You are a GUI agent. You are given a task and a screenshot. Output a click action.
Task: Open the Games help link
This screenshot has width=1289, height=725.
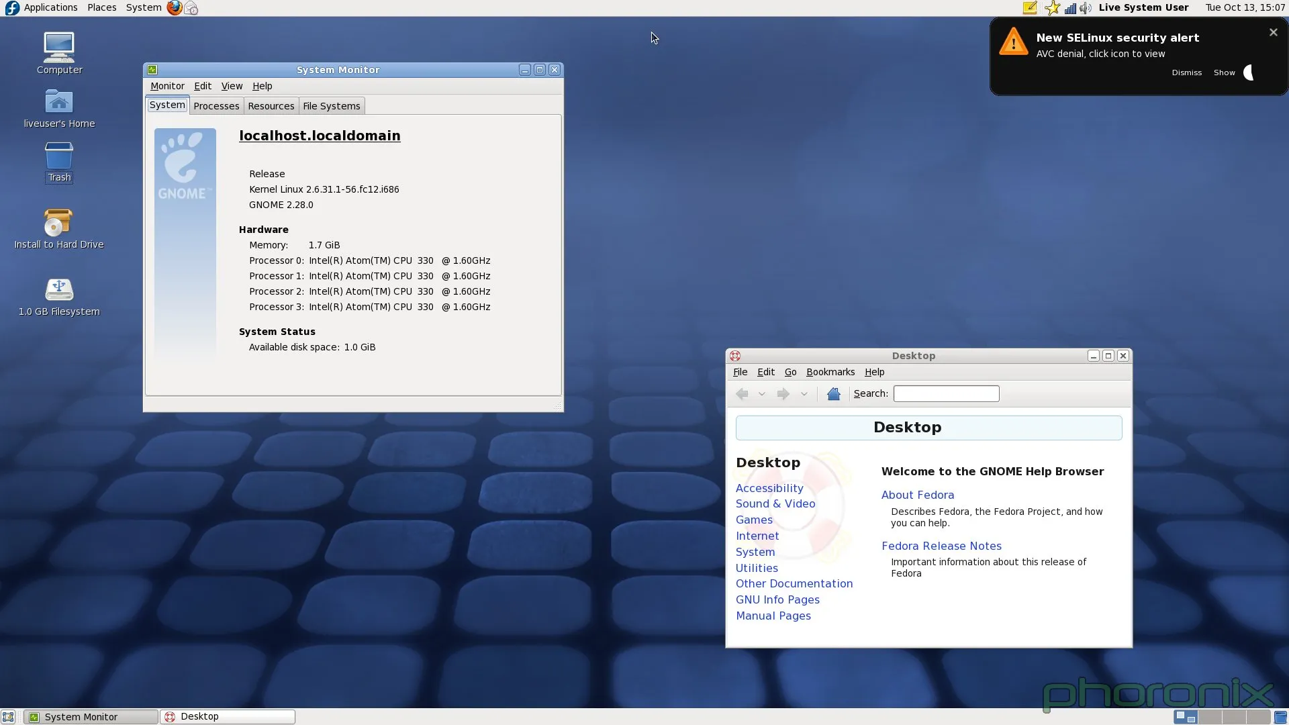click(x=754, y=520)
